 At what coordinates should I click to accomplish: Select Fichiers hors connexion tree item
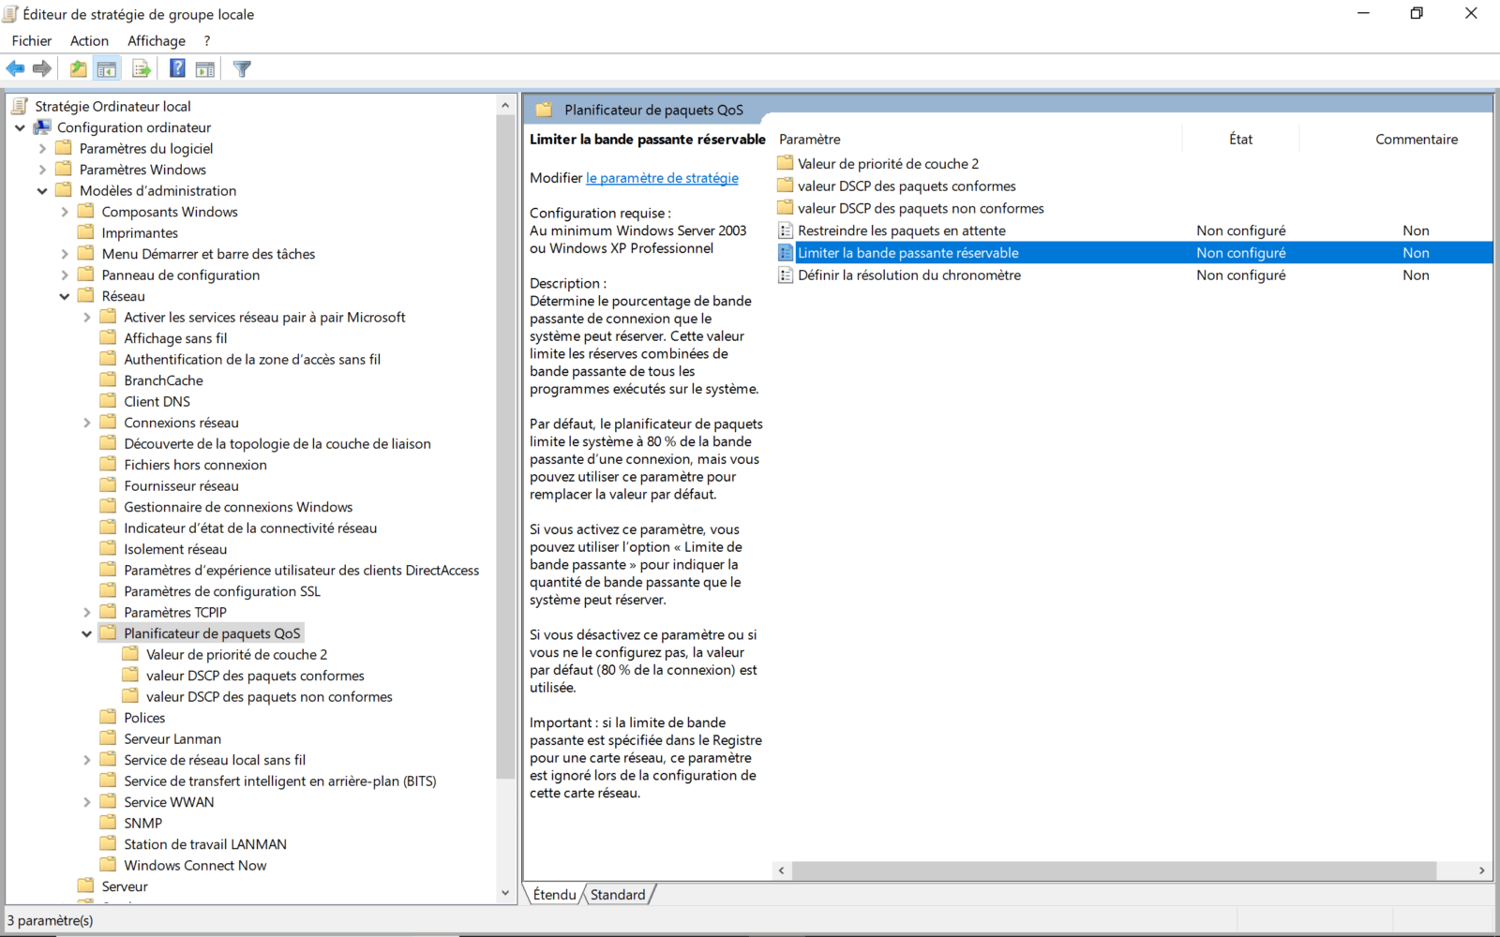click(x=195, y=465)
